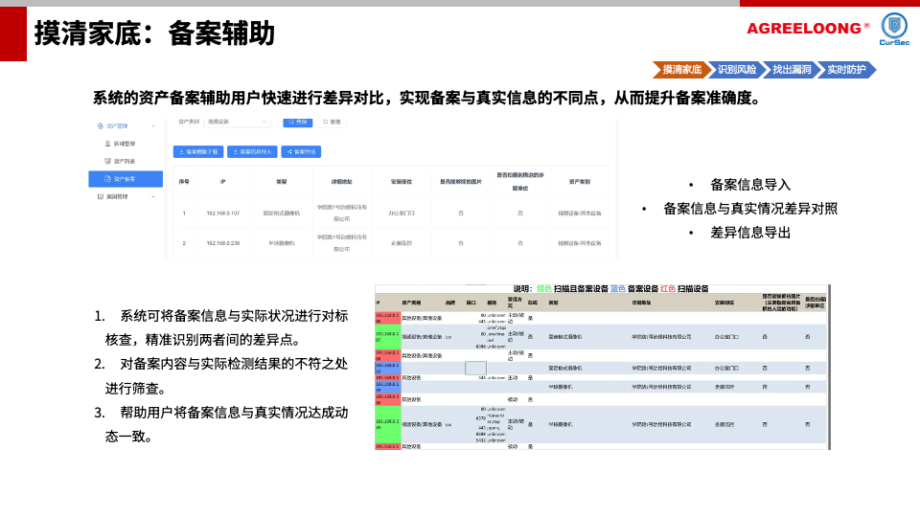Viewport: 920px width, 517px height.
Task: Click the 备案导出 share button
Action: [x=301, y=152]
